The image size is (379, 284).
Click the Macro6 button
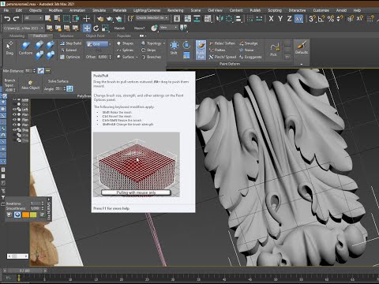(x=119, y=28)
